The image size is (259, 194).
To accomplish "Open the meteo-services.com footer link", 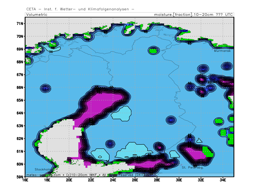I will [43, 175].
